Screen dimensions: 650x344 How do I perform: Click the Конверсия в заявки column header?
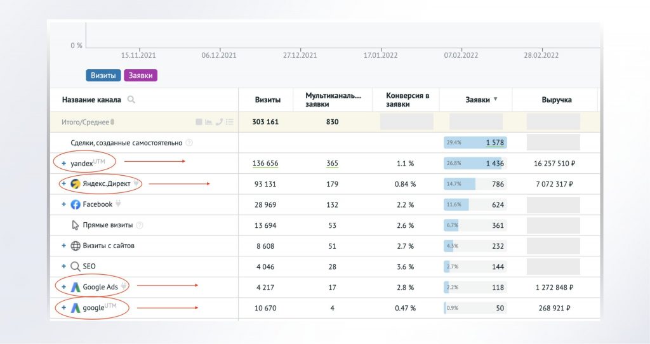pos(408,100)
